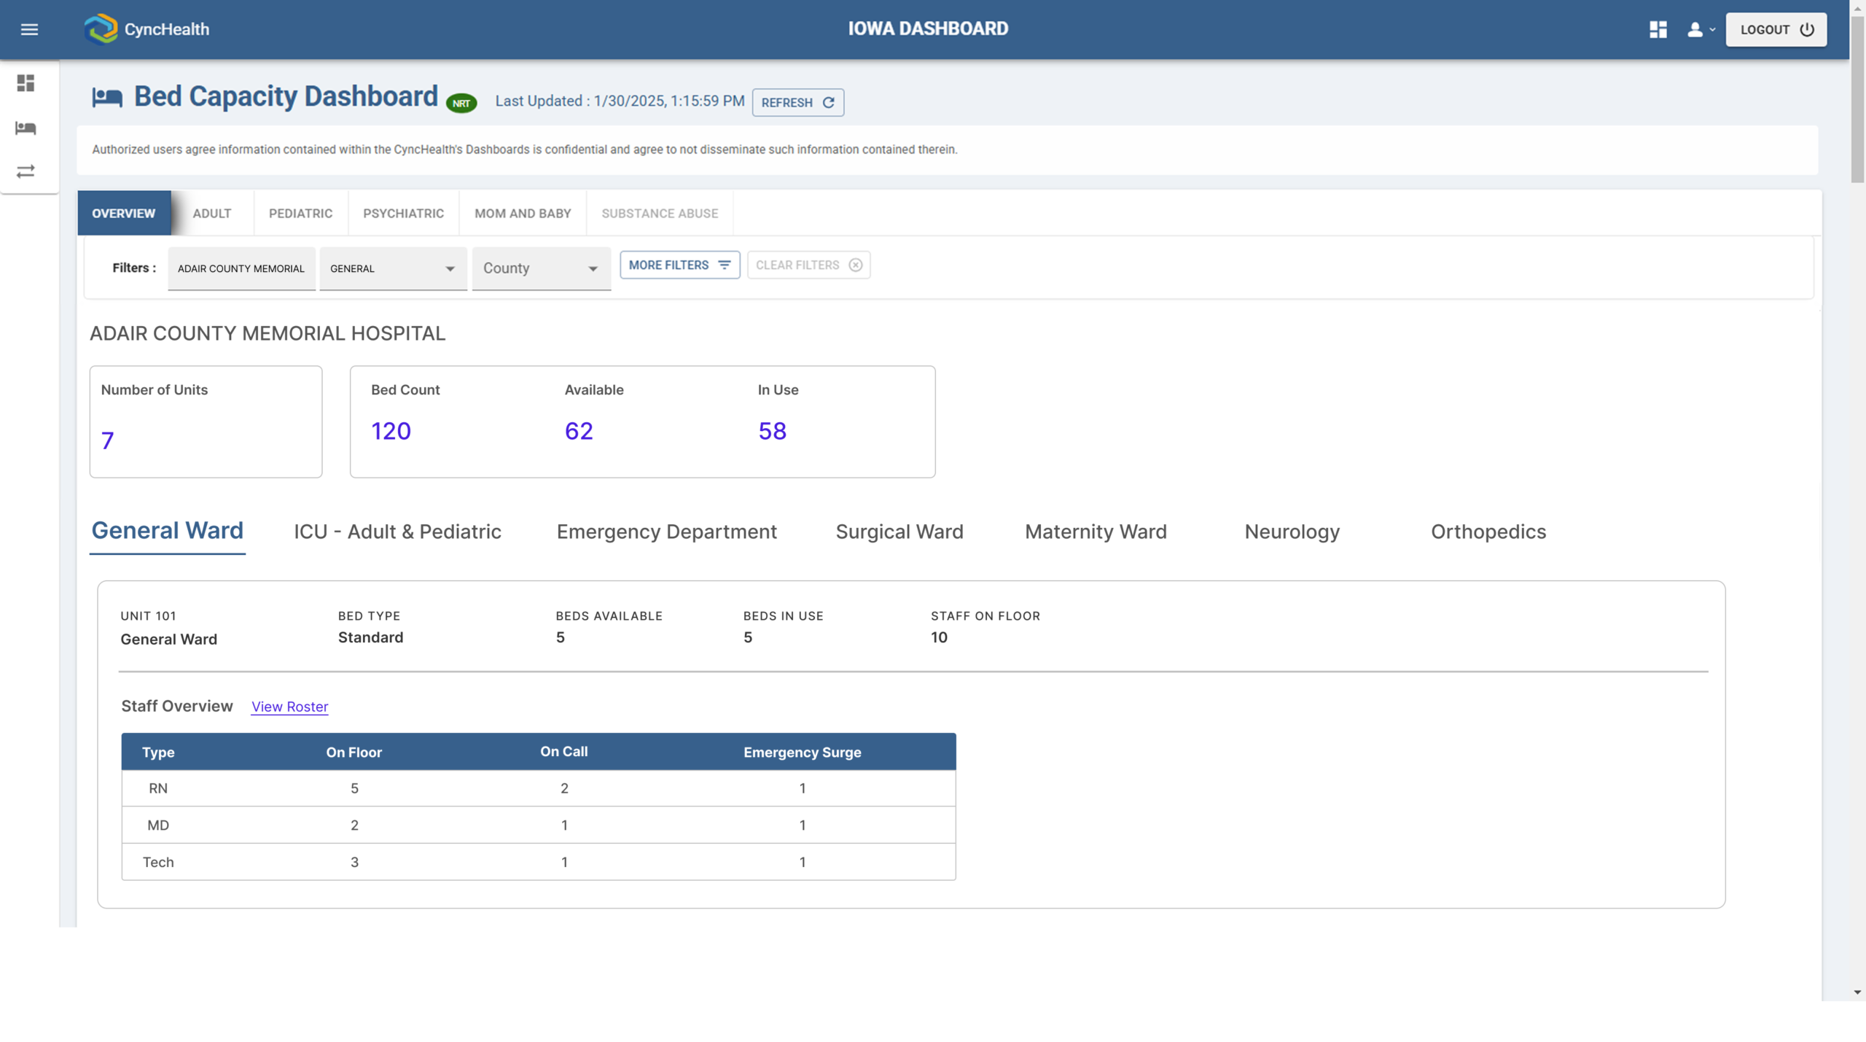
Task: Select the Emergency Department unit tab
Action: click(666, 532)
